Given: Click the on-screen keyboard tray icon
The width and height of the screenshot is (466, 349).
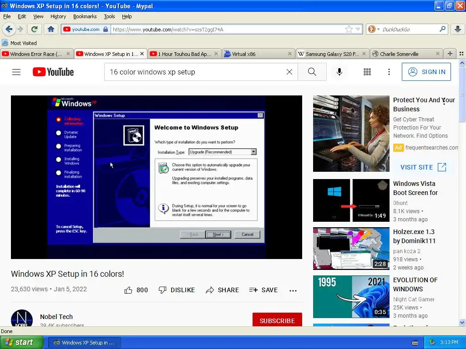Looking at the screenshot, I should coord(415,343).
